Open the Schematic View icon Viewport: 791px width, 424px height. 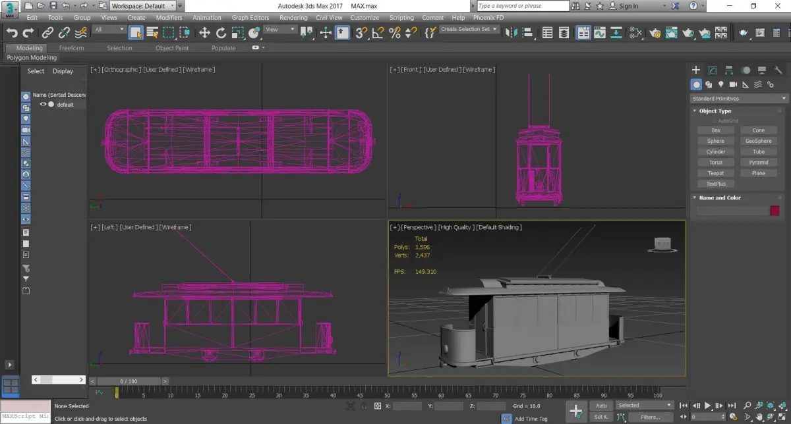617,32
